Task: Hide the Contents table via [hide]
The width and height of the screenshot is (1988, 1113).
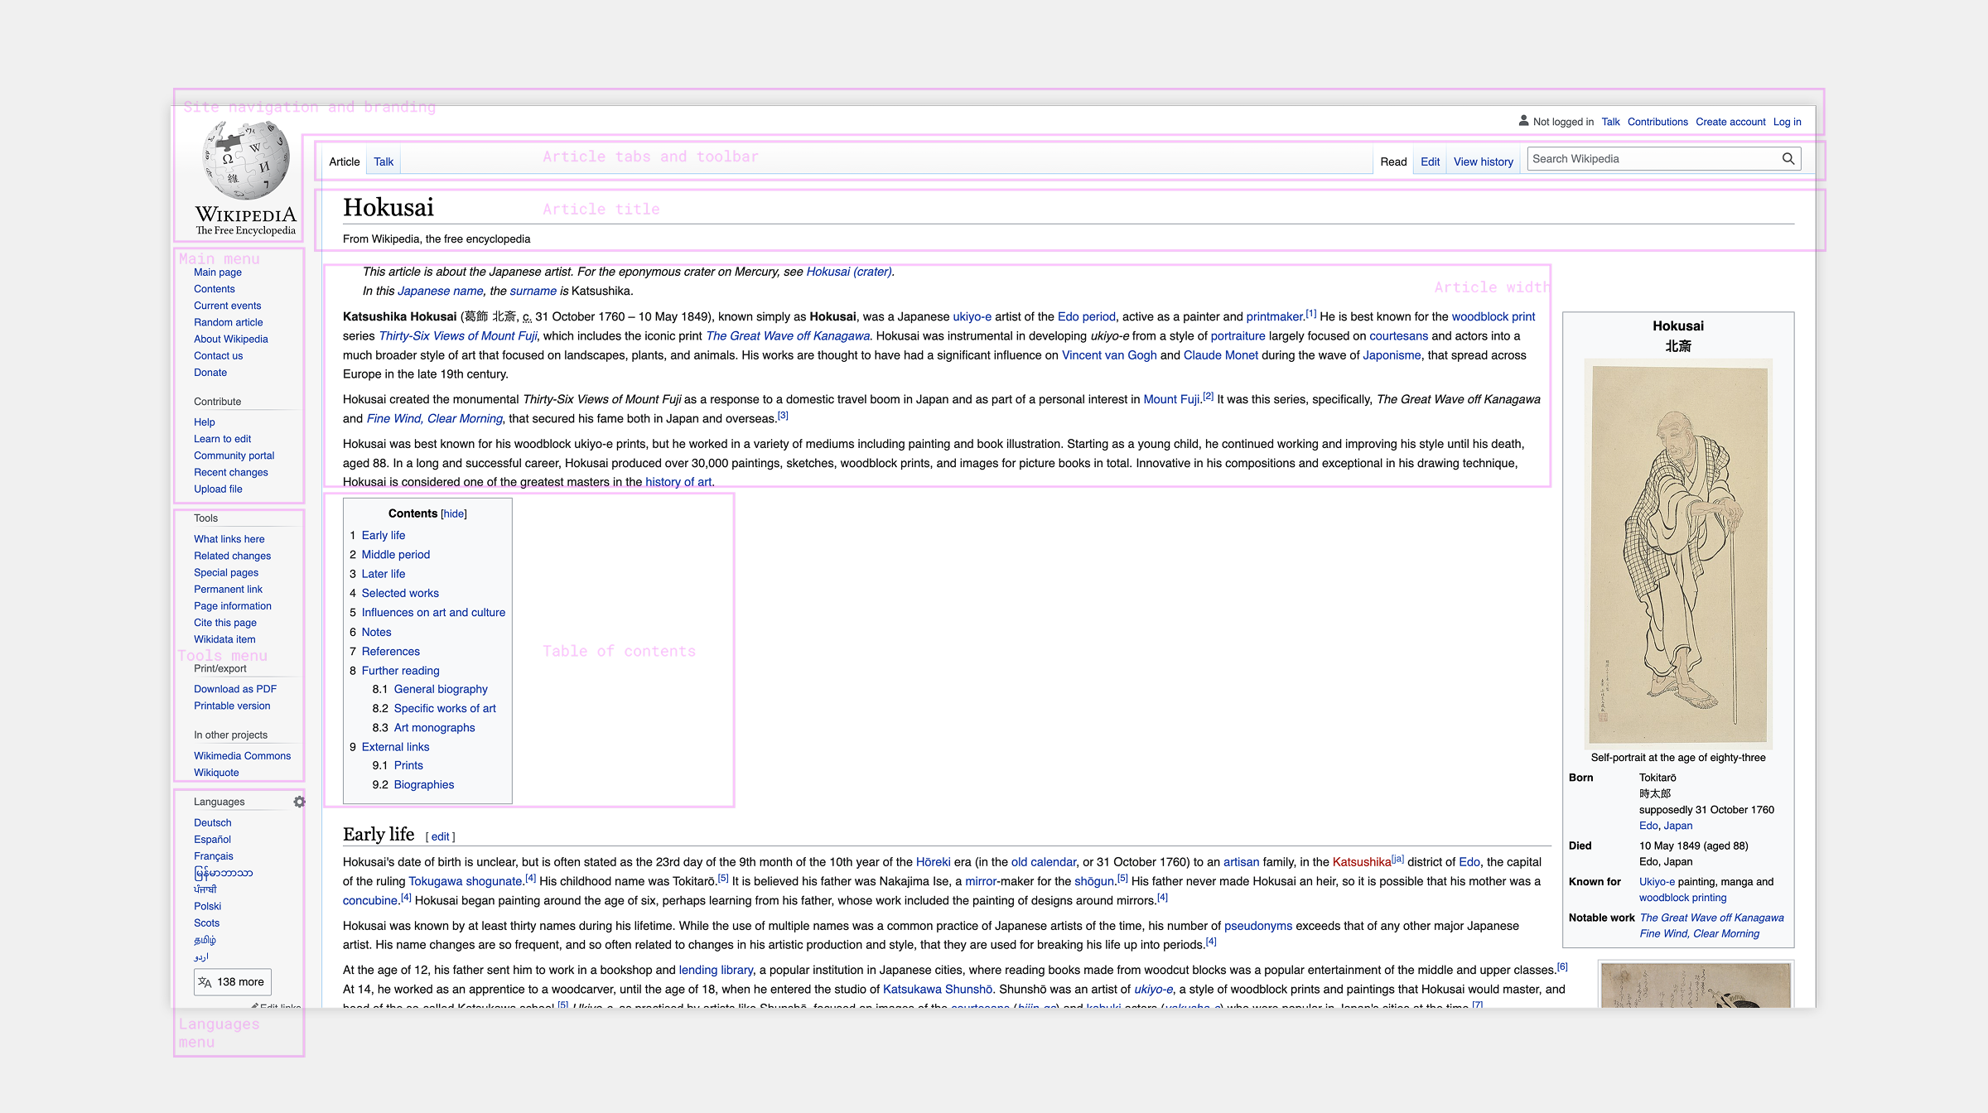Action: 453,514
